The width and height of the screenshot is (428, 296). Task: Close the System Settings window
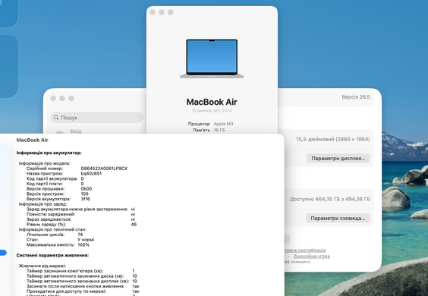click(x=53, y=99)
